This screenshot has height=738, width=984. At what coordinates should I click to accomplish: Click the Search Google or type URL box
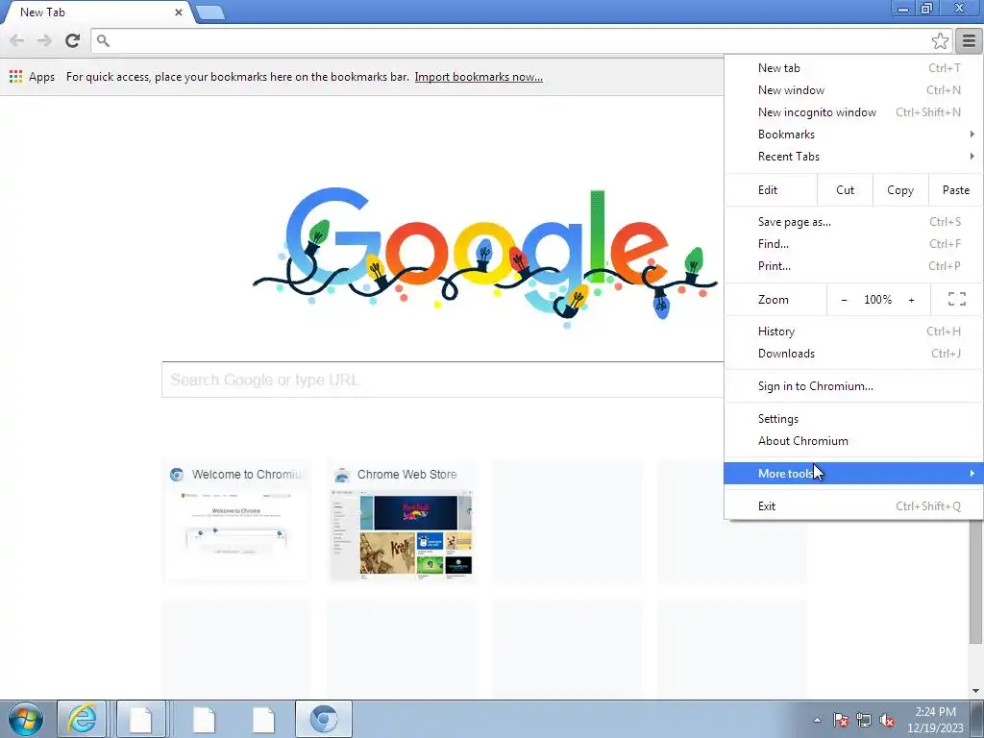click(x=442, y=380)
